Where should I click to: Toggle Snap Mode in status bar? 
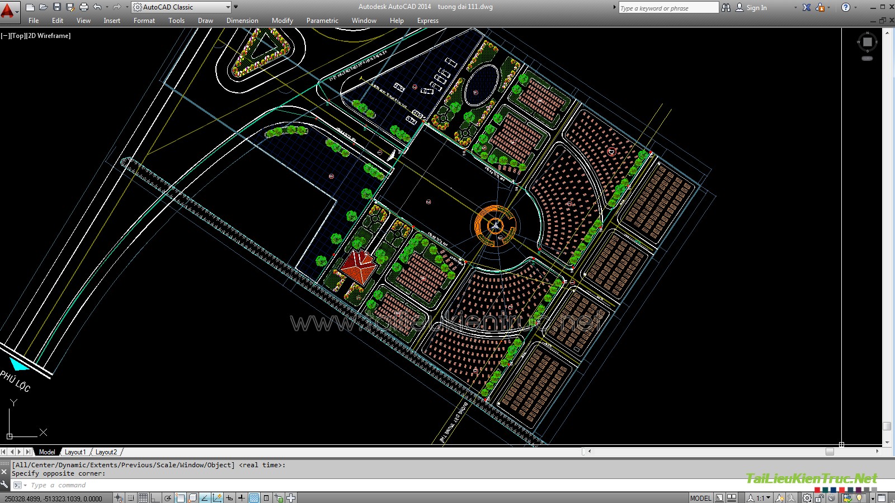click(131, 497)
